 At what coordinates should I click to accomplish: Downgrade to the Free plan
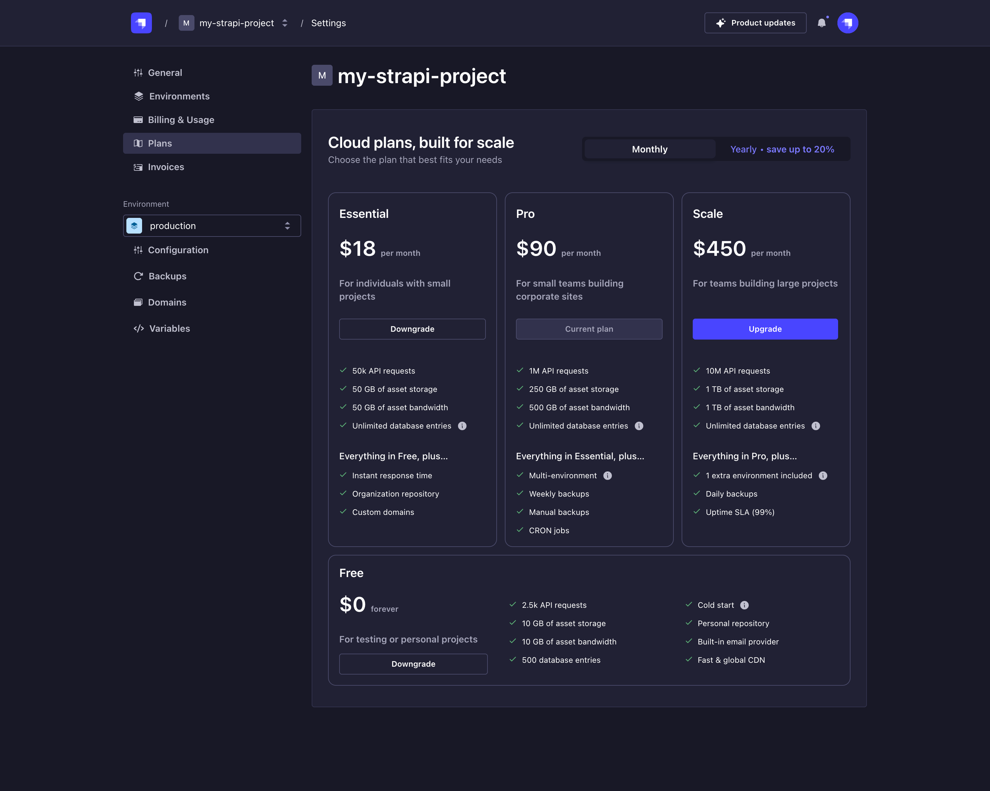tap(413, 664)
